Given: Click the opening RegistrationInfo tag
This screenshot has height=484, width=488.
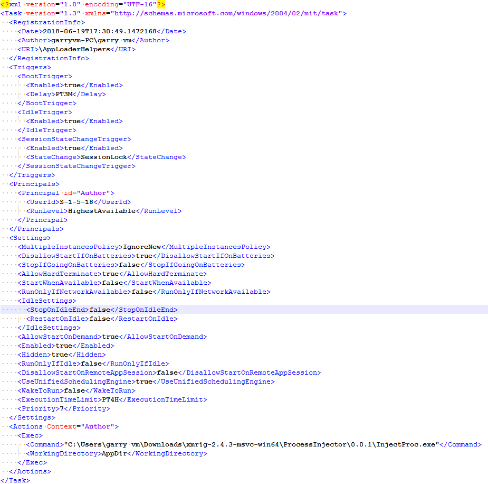Looking at the screenshot, I should pos(47,22).
